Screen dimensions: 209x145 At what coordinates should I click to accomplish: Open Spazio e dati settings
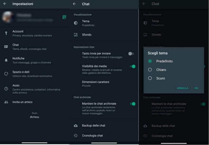coord(35,74)
